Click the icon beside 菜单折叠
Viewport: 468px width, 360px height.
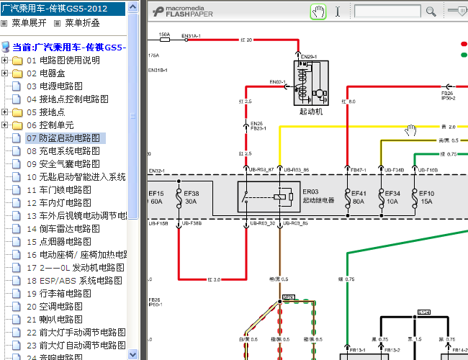[58, 23]
